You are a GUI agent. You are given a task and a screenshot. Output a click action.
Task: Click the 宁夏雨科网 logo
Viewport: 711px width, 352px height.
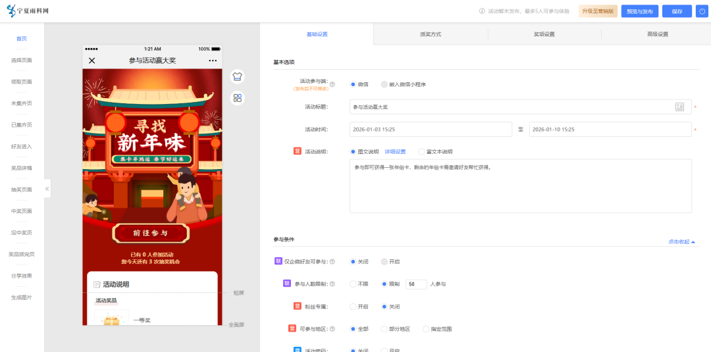(27, 11)
